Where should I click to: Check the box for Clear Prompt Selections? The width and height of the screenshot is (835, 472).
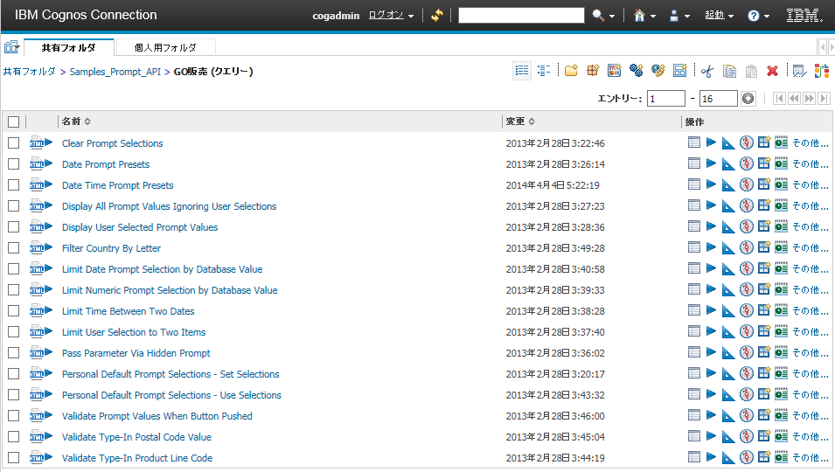click(x=14, y=142)
